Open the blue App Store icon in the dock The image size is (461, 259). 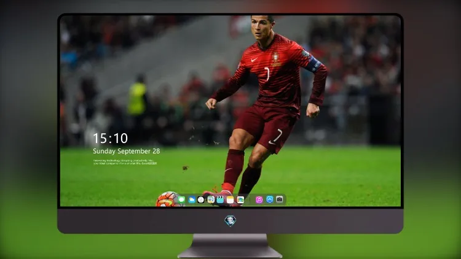pyautogui.click(x=270, y=199)
